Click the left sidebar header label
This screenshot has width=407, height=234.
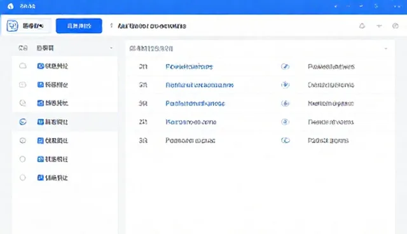(45, 48)
